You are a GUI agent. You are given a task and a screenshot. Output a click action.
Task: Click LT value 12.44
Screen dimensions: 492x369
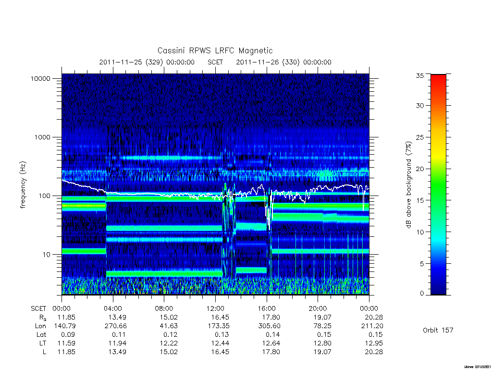[220, 343]
